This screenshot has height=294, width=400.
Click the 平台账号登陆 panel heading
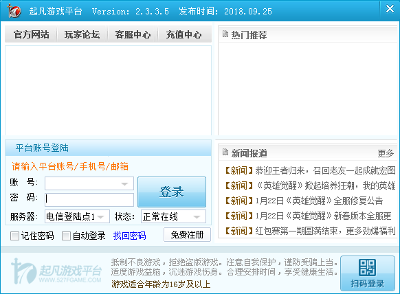point(42,148)
